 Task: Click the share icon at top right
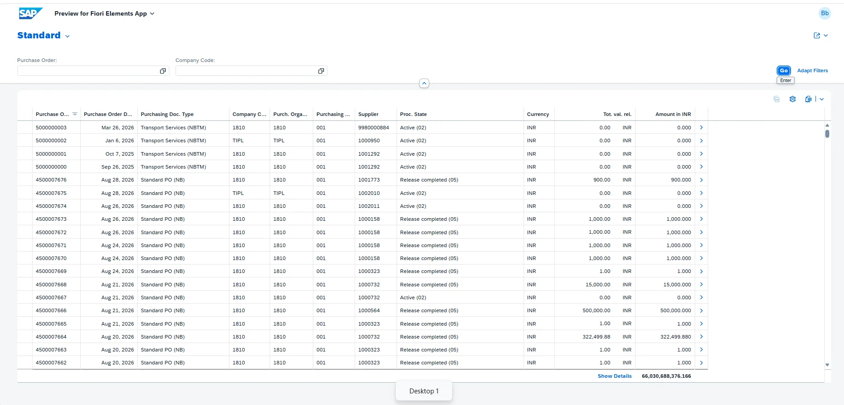pyautogui.click(x=817, y=36)
